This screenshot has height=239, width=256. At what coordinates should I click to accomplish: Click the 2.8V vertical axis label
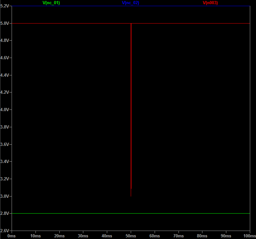pos(5,213)
